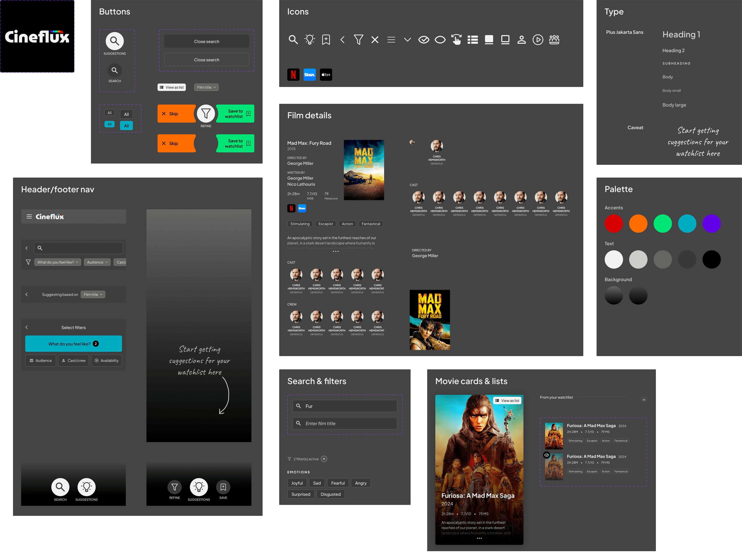Click the play circle icon in Icons panel
Image resolution: width=742 pixels, height=553 pixels.
tap(537, 40)
